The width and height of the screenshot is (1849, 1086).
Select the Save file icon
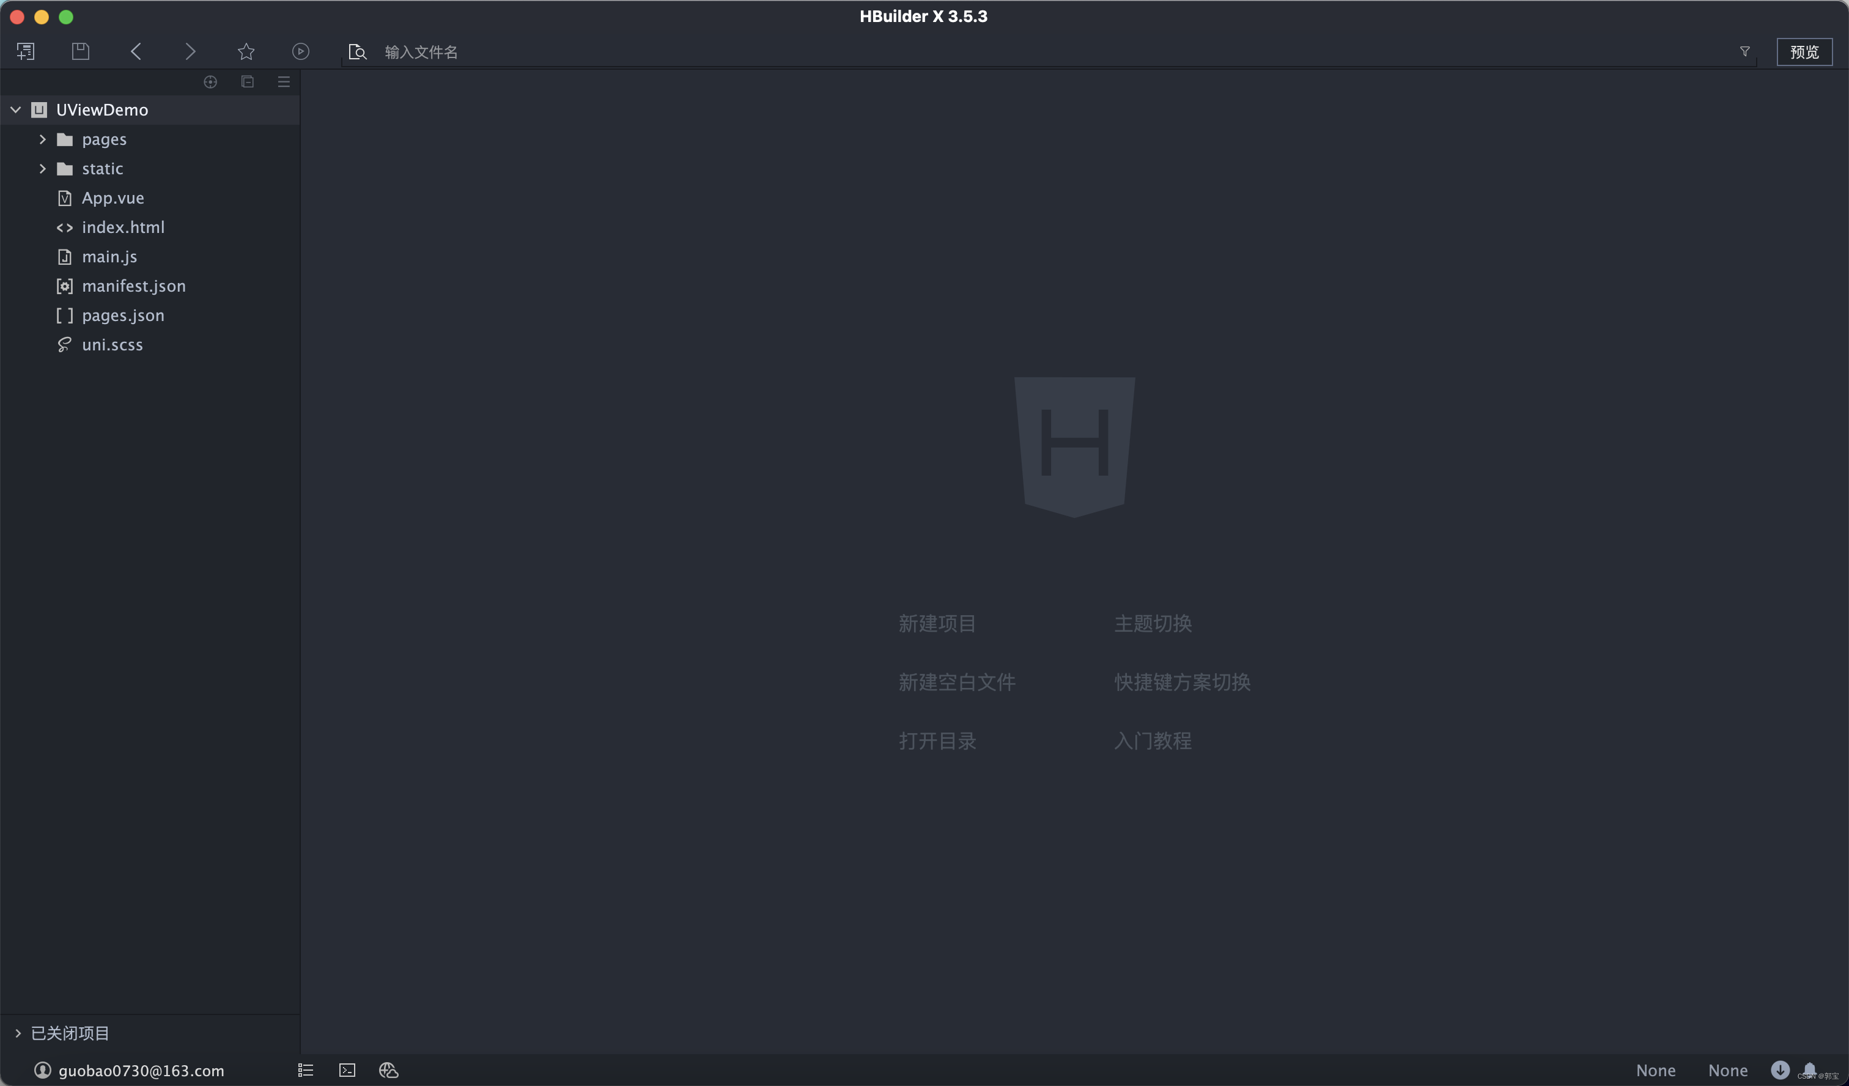81,51
